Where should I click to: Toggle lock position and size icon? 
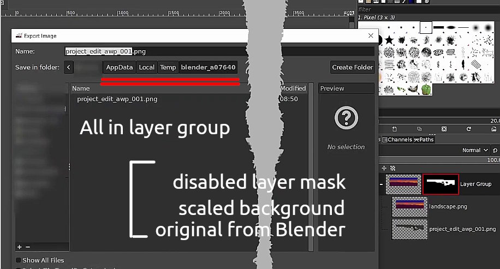[384, 168]
